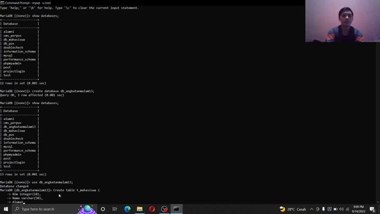
Task: Launch Cortana from the circle icon
Action: pos(103,209)
